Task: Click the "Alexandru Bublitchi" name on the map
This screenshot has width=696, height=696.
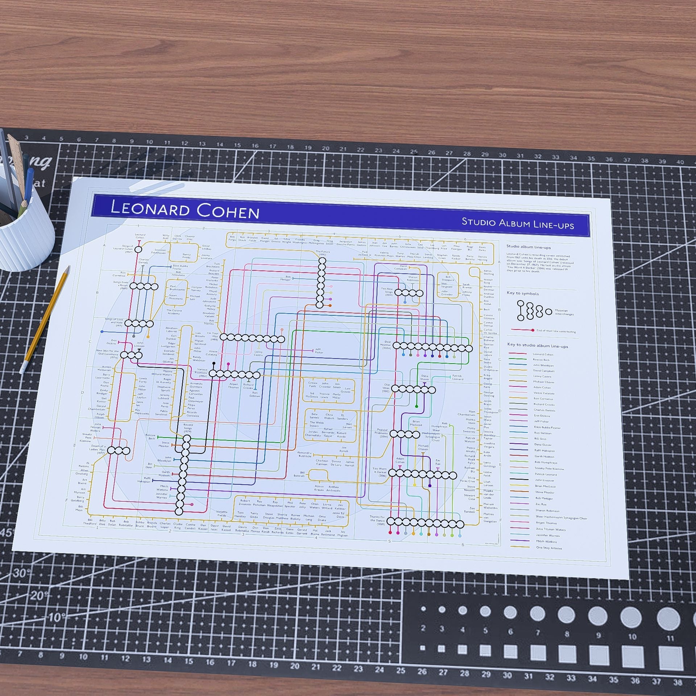Action: tap(304, 455)
